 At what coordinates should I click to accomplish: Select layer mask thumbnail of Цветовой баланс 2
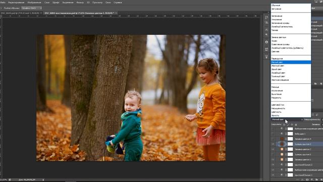tap(290, 165)
